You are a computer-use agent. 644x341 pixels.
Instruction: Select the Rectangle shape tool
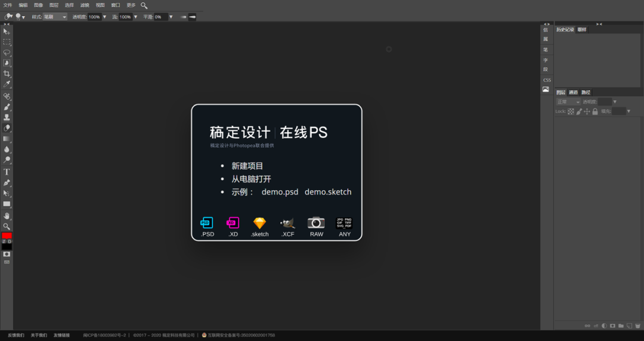pos(7,204)
